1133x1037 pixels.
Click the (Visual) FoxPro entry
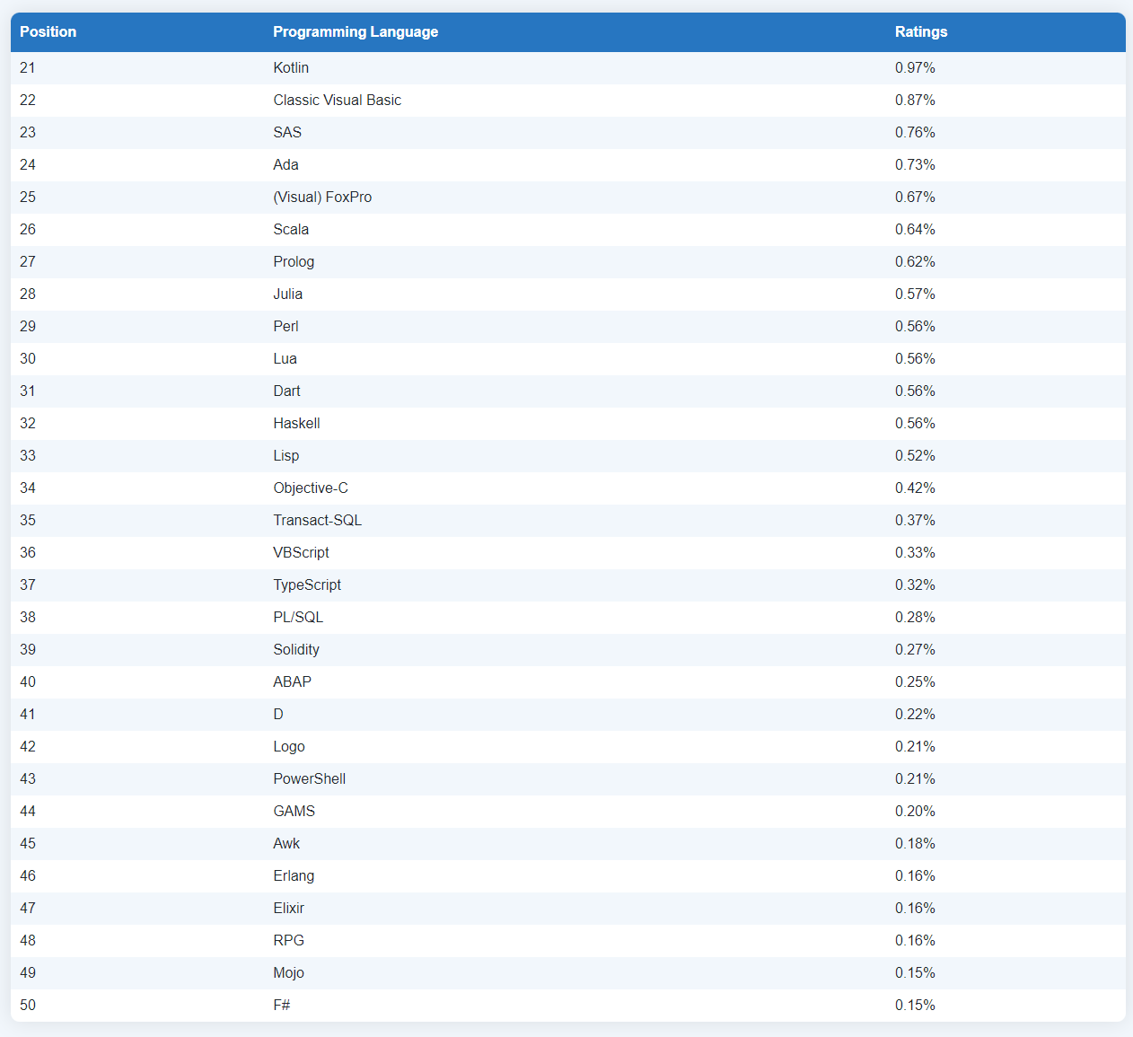pyautogui.click(x=322, y=198)
